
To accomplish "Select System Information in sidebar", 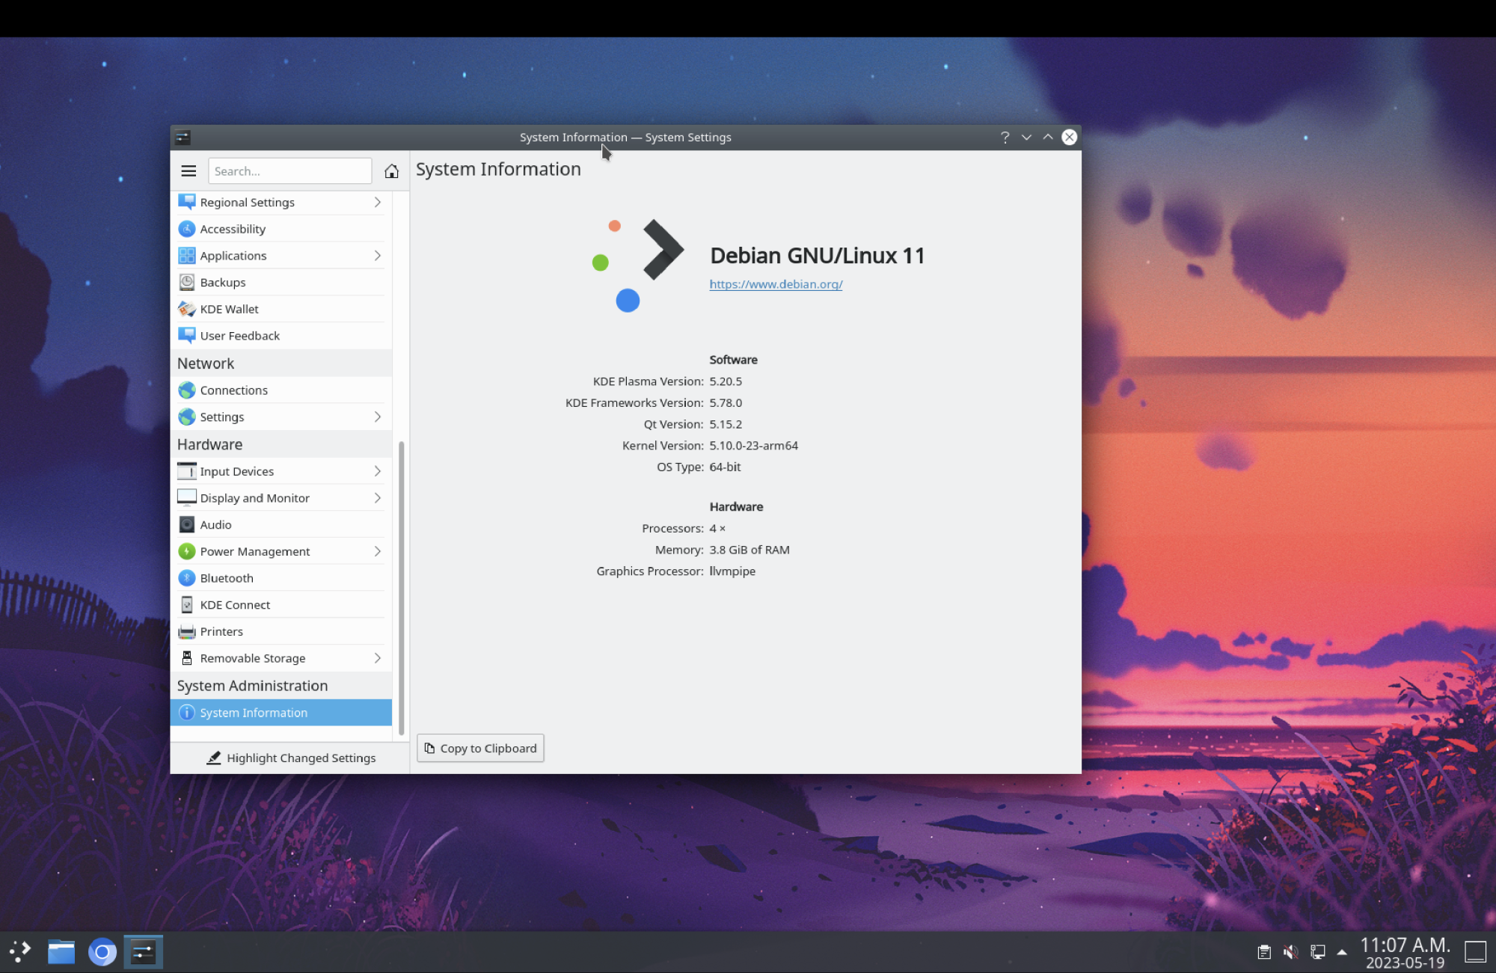I will 254,713.
